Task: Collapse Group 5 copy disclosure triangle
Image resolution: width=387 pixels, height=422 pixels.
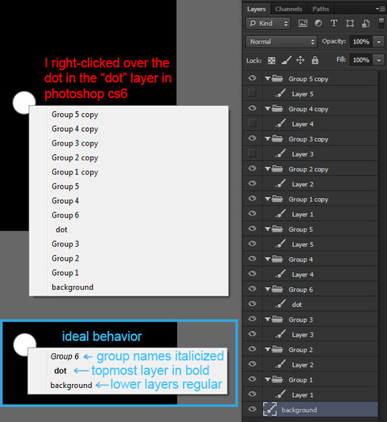Action: [267, 78]
